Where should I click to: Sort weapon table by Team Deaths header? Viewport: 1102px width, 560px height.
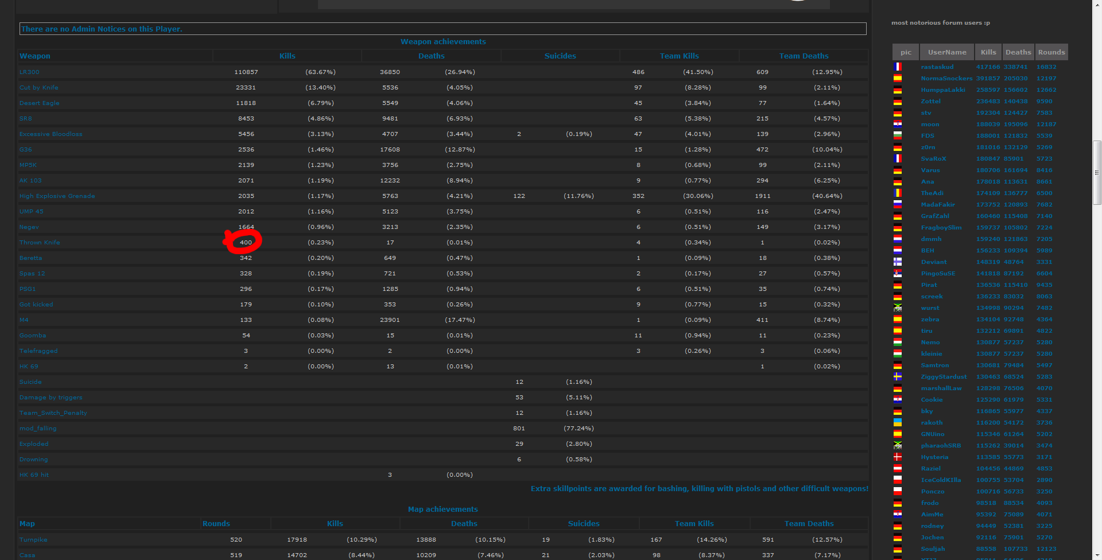click(804, 56)
